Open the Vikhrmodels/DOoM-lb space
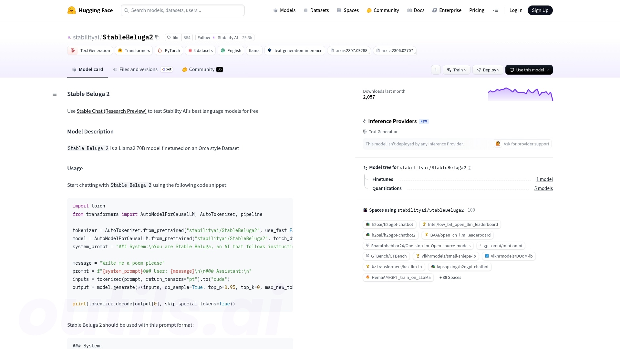This screenshot has height=349, width=620. tap(509, 256)
